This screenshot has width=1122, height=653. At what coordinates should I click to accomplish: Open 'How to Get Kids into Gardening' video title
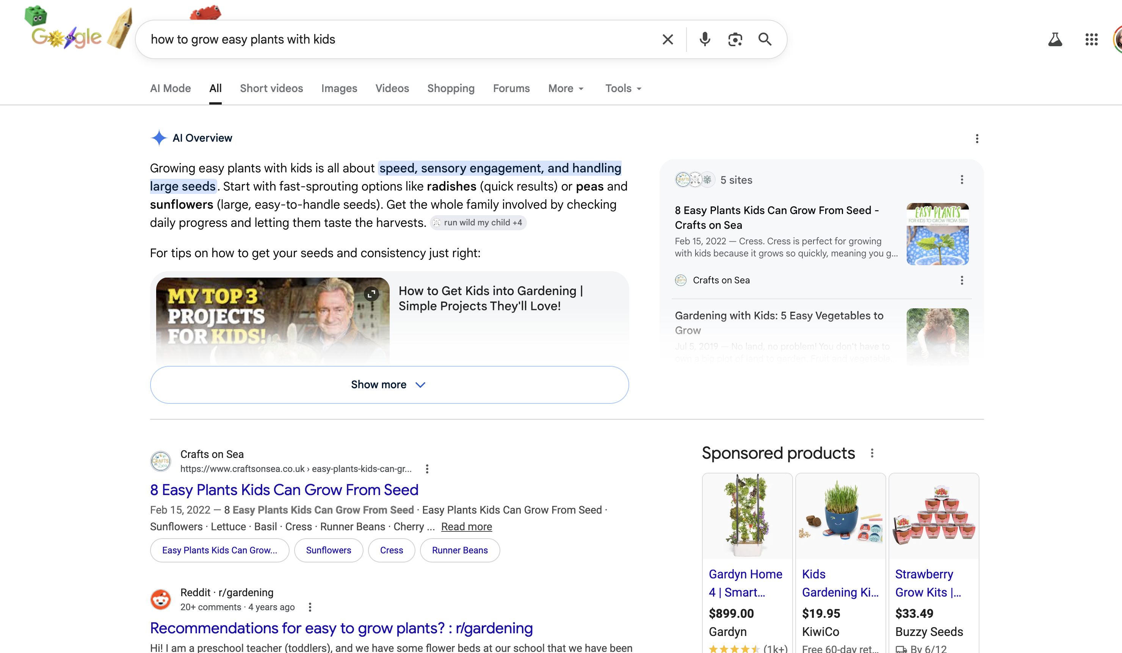pos(490,298)
